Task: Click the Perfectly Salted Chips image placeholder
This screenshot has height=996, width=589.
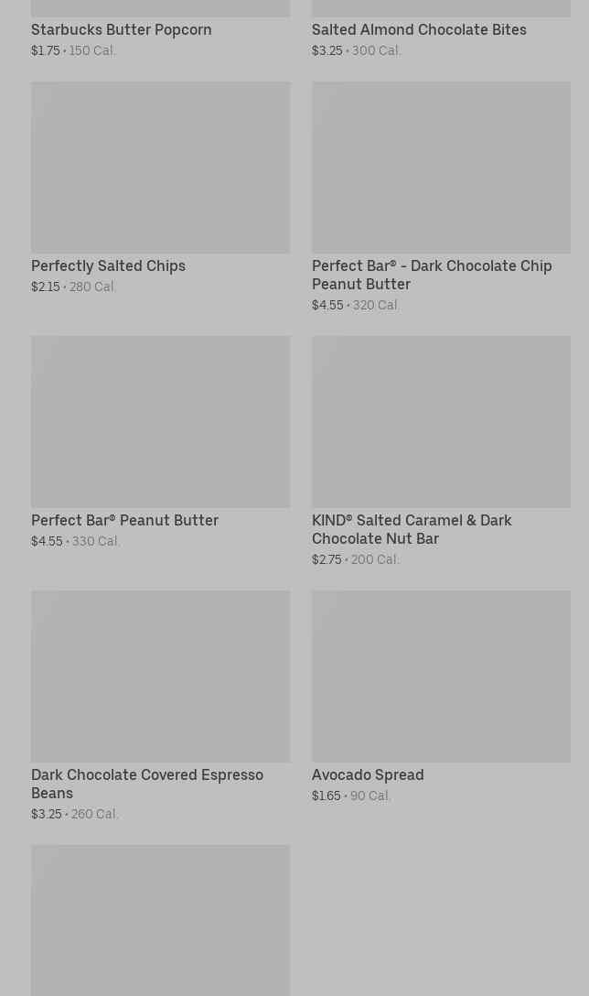Action: (160, 168)
